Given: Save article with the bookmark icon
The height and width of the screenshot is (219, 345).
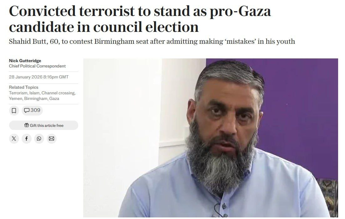Looking at the screenshot, I should [14, 111].
